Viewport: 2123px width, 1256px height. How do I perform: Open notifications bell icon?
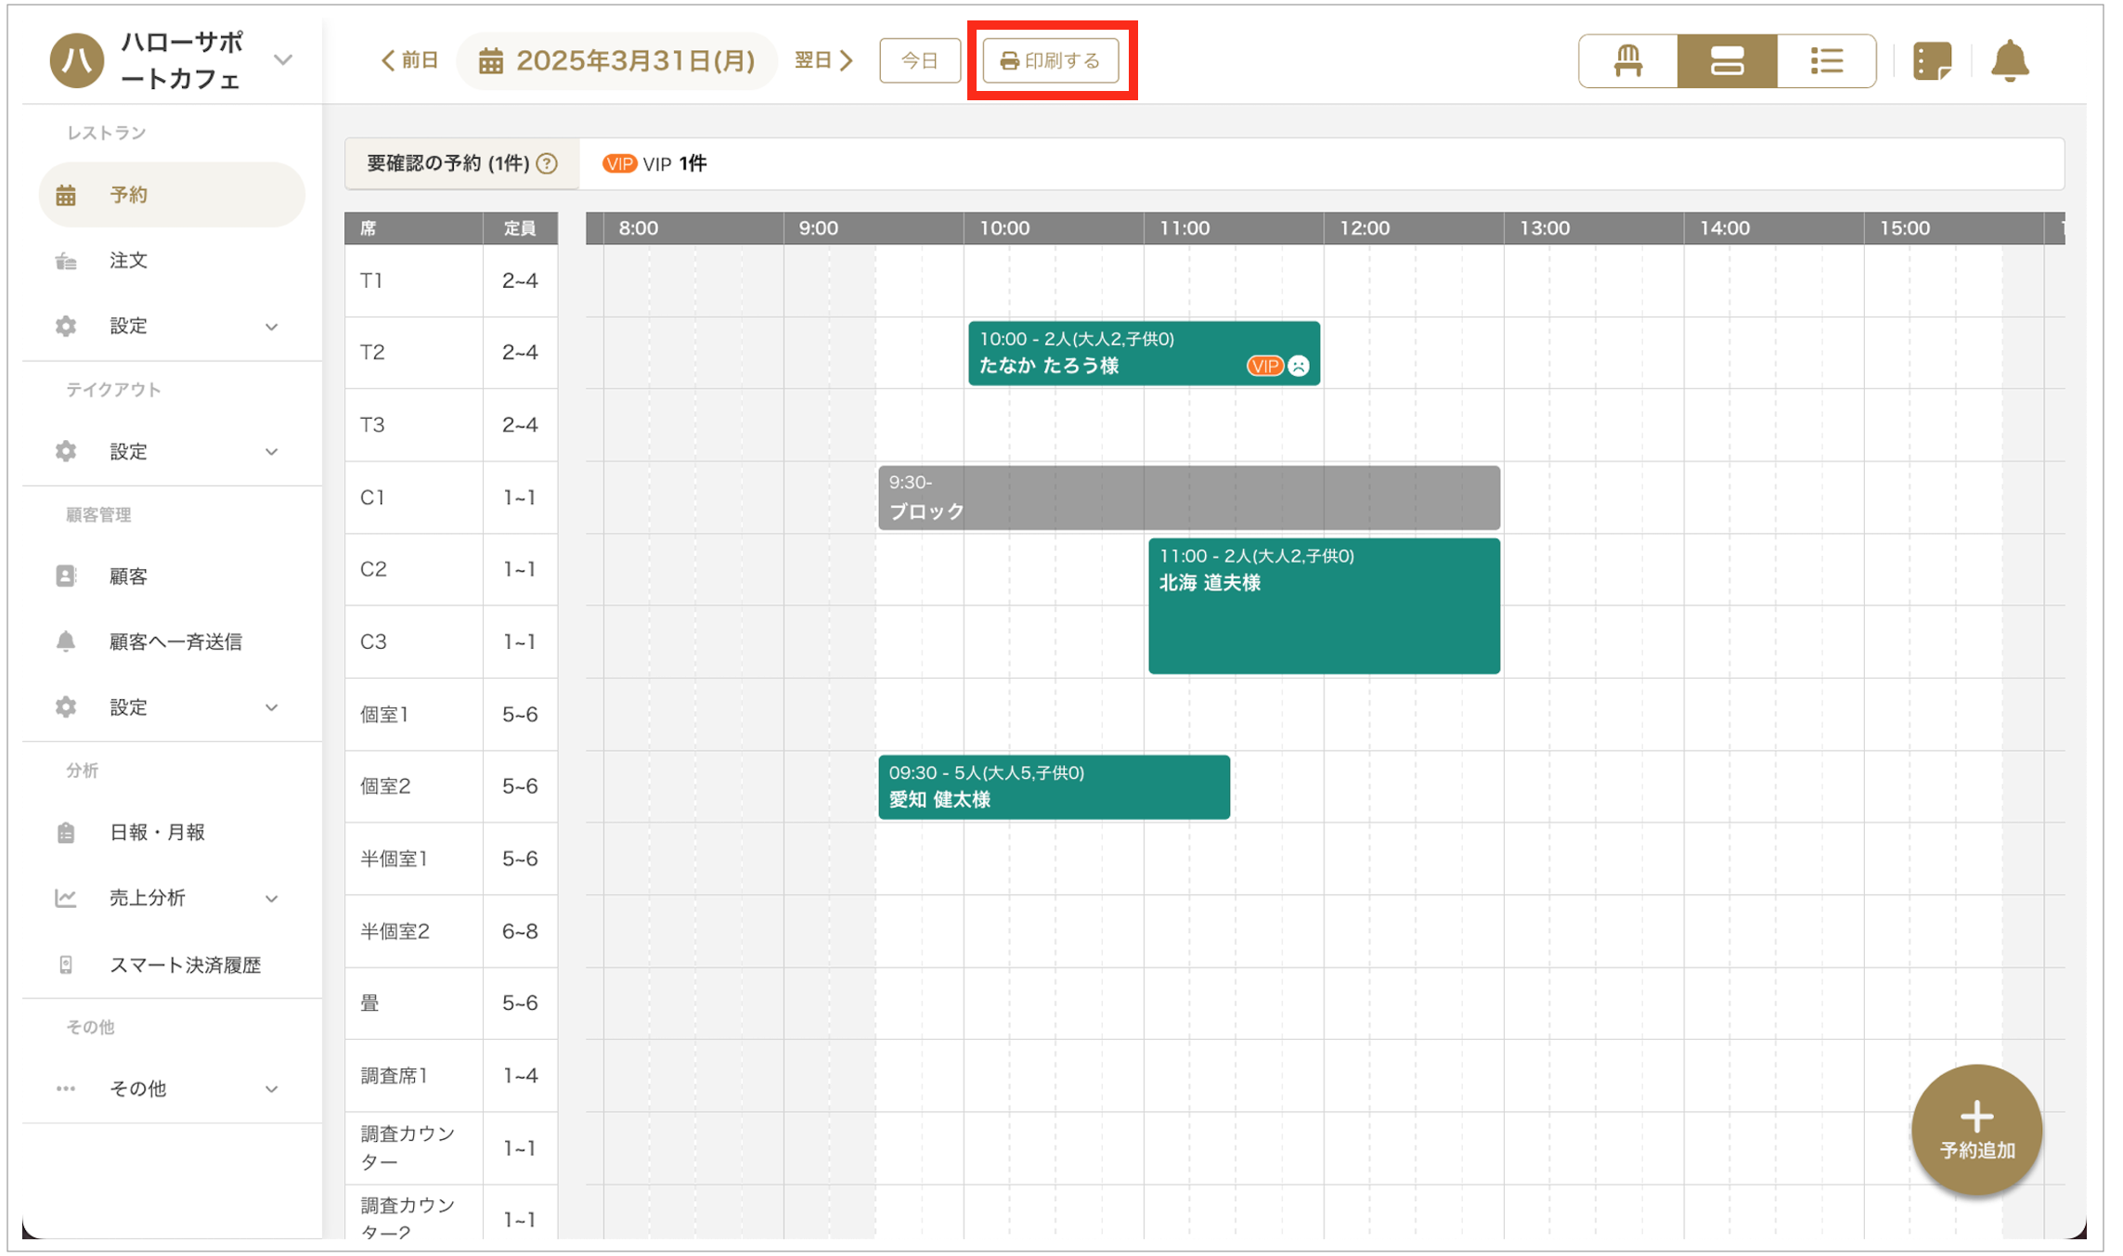tap(2010, 61)
